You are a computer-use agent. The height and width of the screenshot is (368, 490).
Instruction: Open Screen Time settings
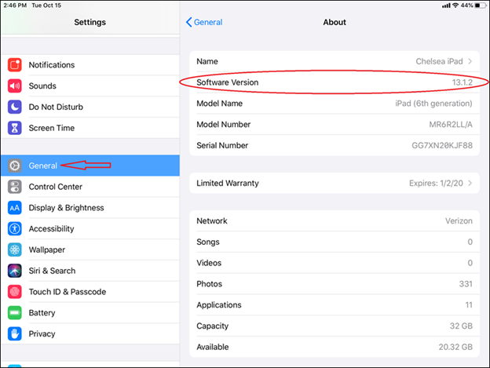click(90, 128)
